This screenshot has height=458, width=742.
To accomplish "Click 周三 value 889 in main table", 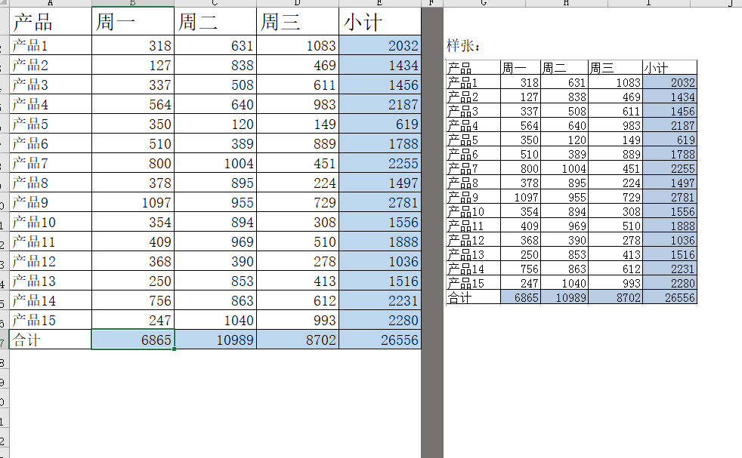I will 298,143.
